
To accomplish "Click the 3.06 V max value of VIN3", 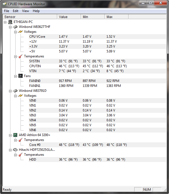I will click(111, 115).
